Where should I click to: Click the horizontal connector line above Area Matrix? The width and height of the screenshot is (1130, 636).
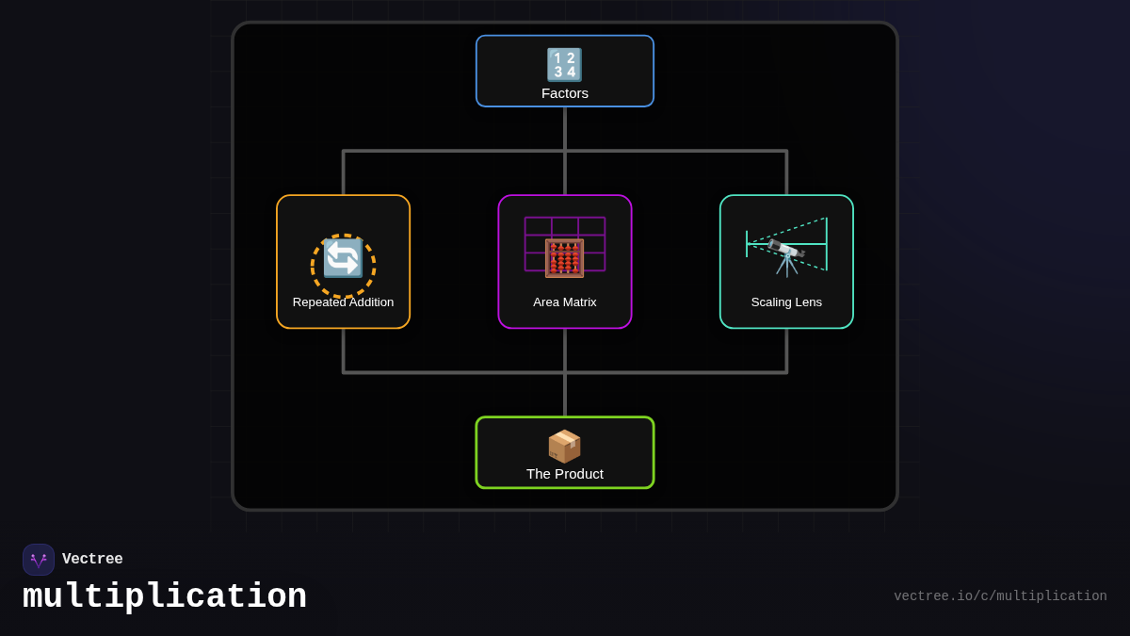coord(452,151)
